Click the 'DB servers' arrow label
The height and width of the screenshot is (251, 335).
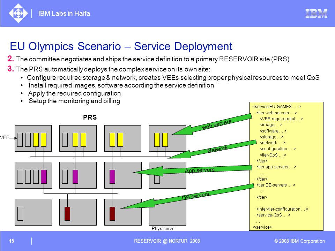point(195,196)
